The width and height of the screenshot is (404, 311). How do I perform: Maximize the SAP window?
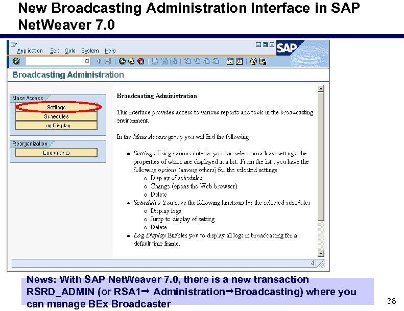[x=265, y=44]
